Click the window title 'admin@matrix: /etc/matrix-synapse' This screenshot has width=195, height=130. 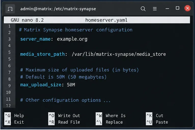pos(58,9)
